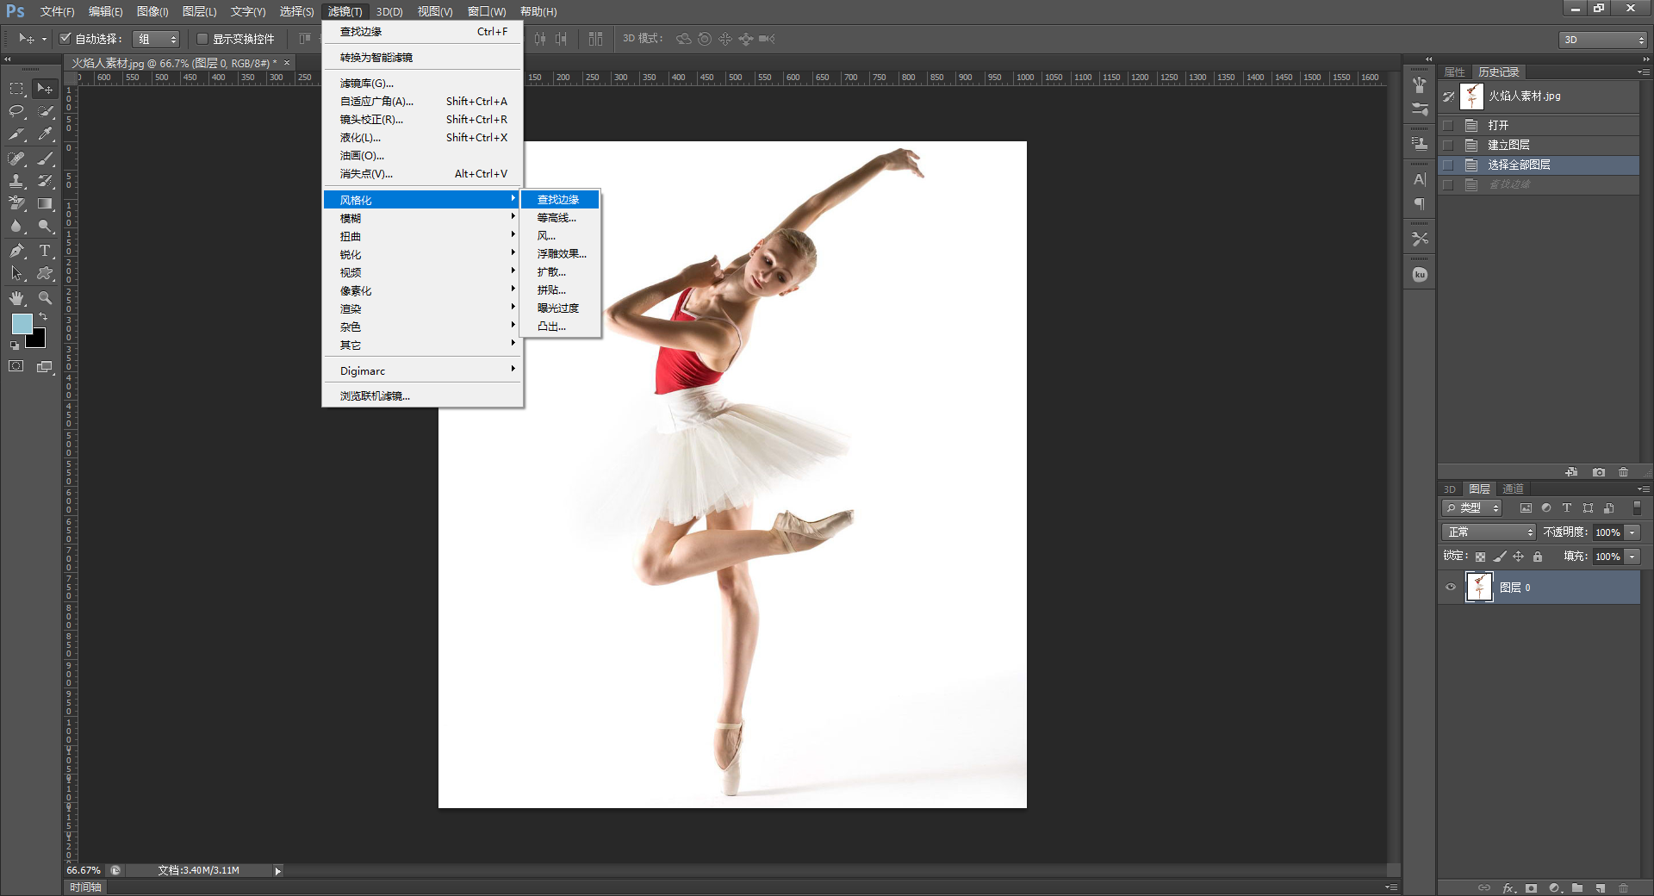
Task: Click the foreground light-blue color swatch
Action: (x=21, y=323)
